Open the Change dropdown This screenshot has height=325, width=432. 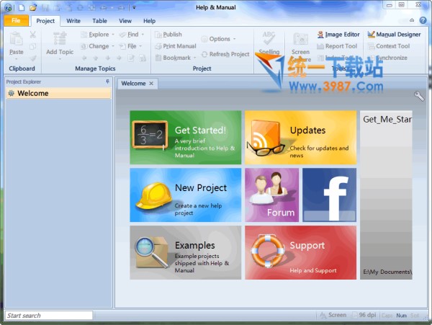coord(97,46)
